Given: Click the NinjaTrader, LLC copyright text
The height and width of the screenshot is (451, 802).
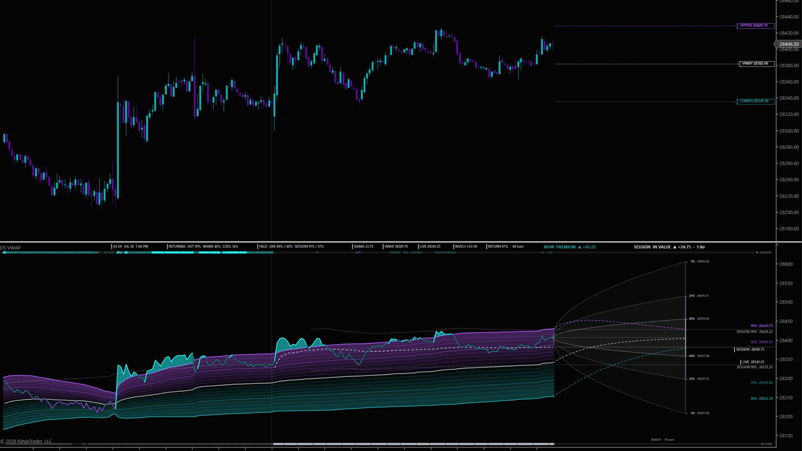Looking at the screenshot, I should tap(26, 441).
